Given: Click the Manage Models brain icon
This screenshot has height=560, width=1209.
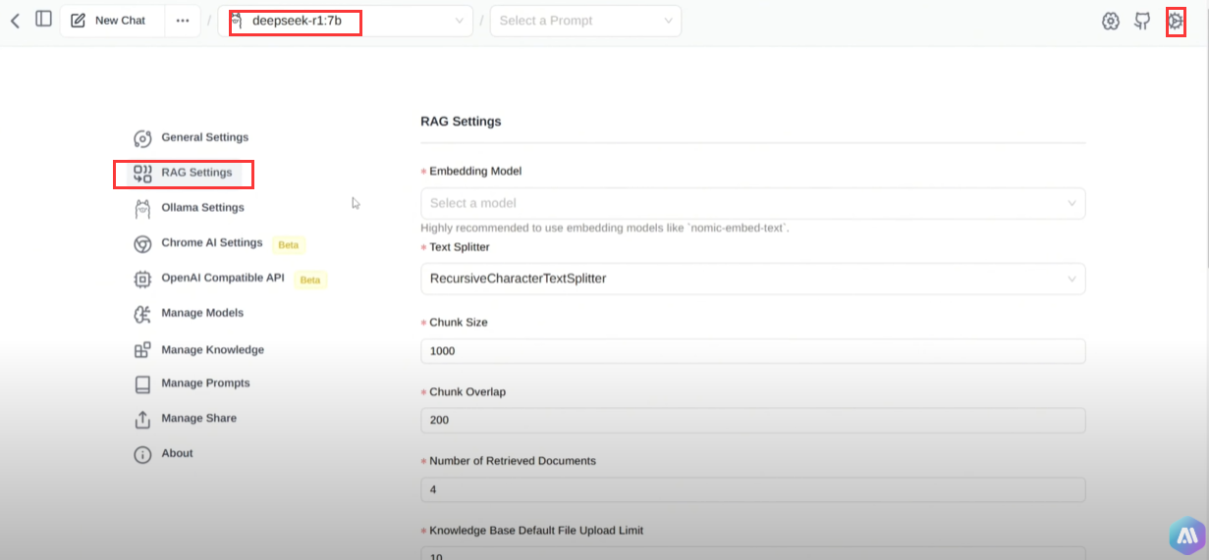Looking at the screenshot, I should point(142,314).
